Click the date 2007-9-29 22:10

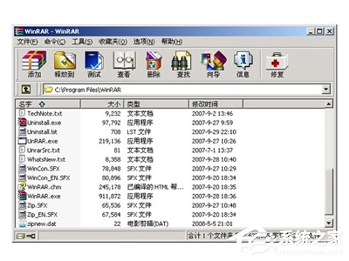tap(214, 132)
